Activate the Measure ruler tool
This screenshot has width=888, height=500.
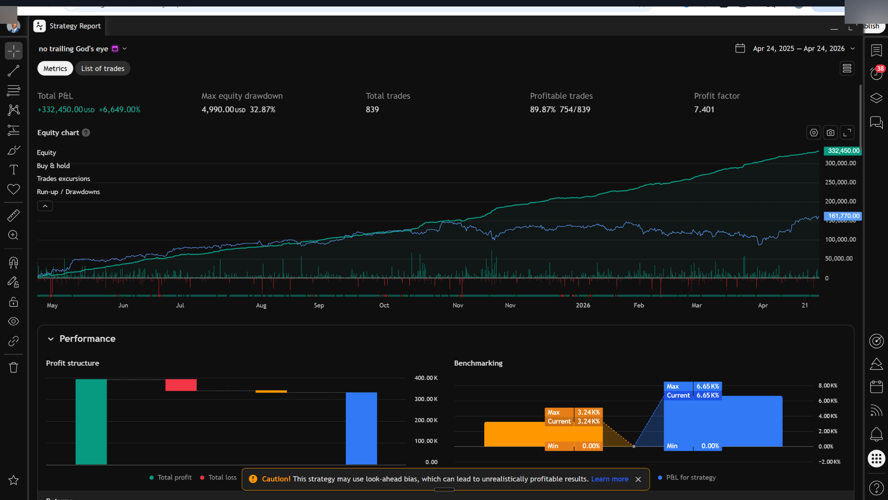13,215
